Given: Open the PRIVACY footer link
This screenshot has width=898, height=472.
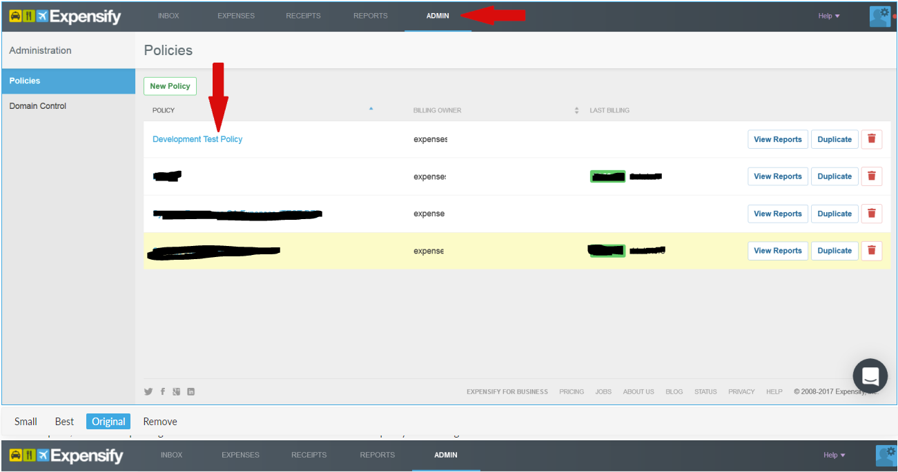Looking at the screenshot, I should point(741,391).
